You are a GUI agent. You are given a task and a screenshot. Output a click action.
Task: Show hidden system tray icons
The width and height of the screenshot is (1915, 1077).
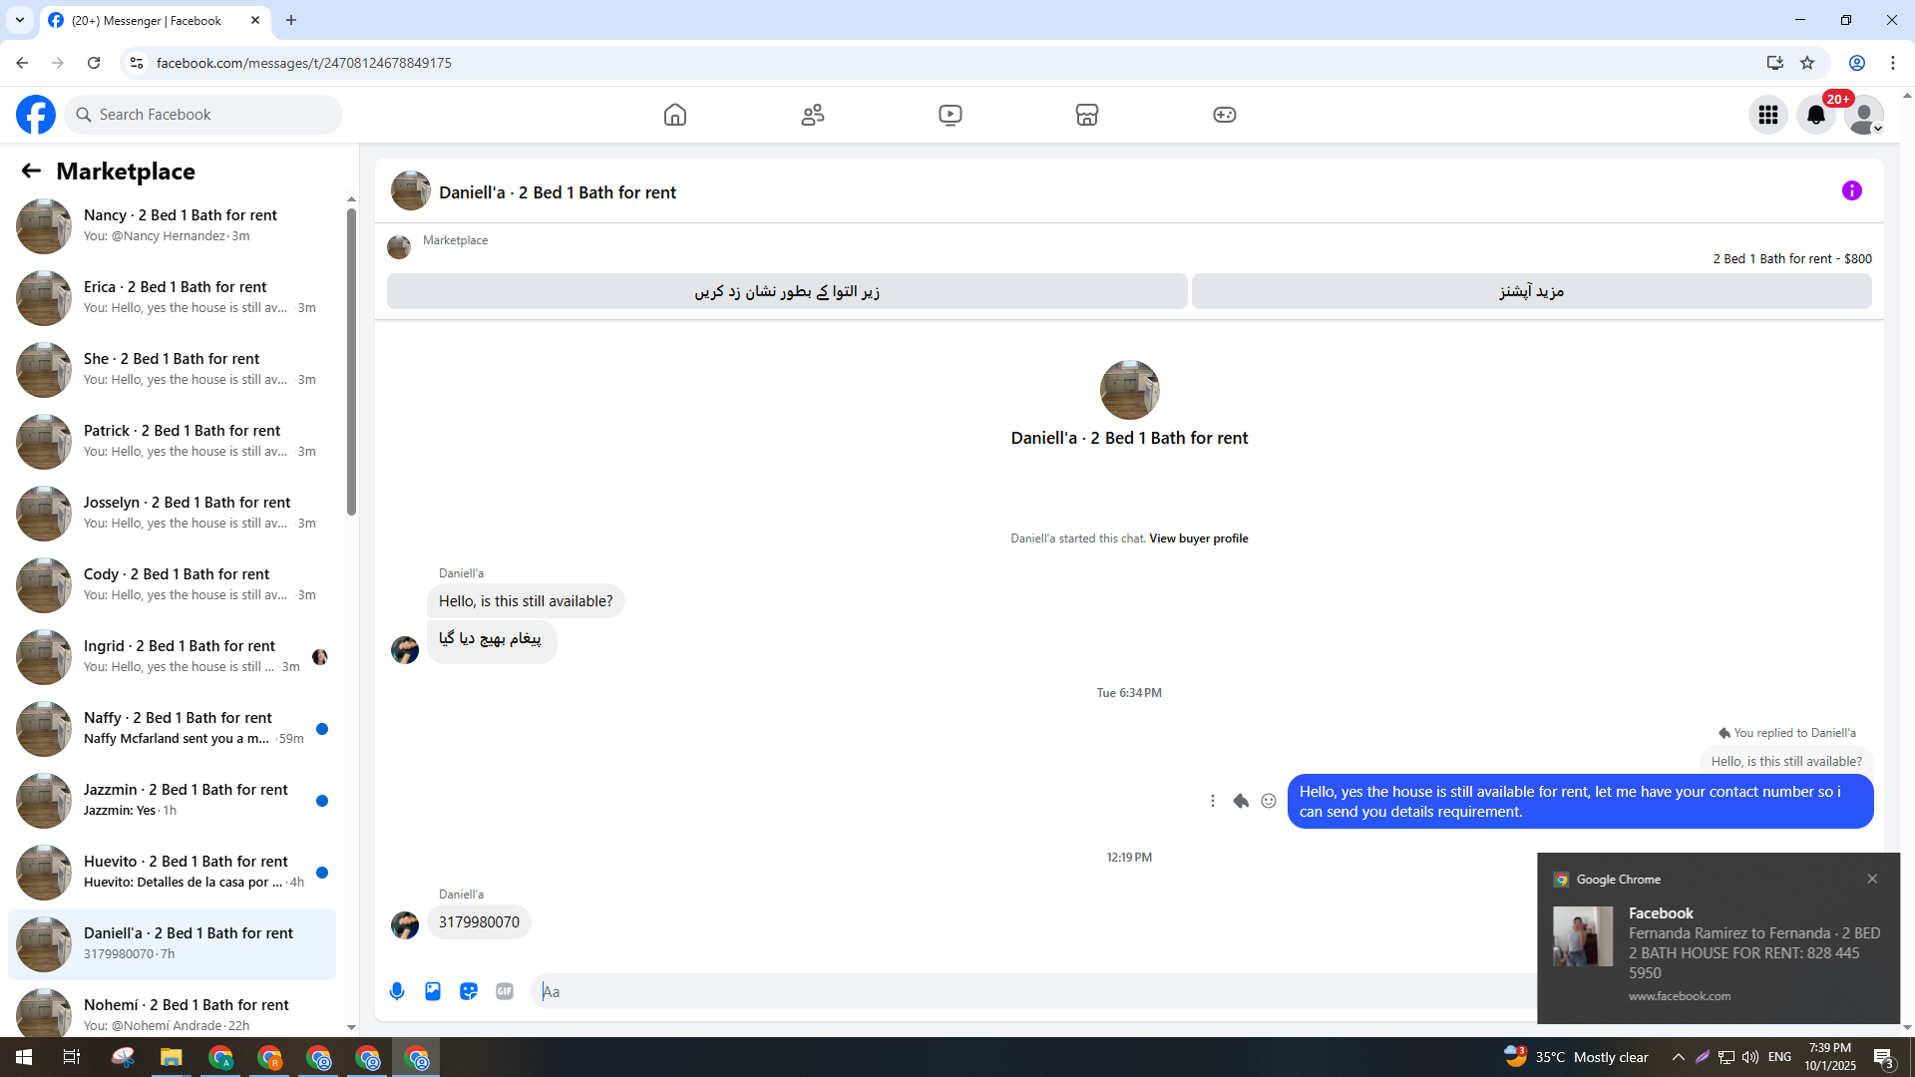tap(1679, 1057)
